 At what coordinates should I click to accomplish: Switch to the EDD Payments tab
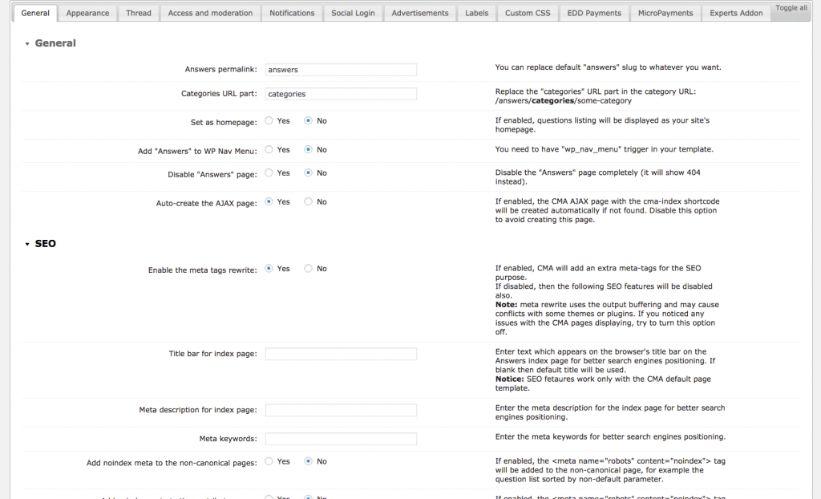pos(593,13)
